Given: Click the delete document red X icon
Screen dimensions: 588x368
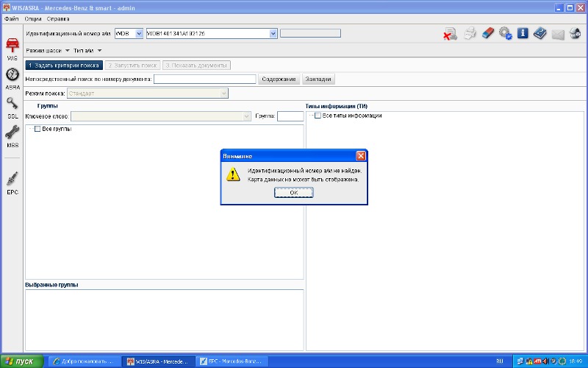Looking at the screenshot, I should point(450,34).
